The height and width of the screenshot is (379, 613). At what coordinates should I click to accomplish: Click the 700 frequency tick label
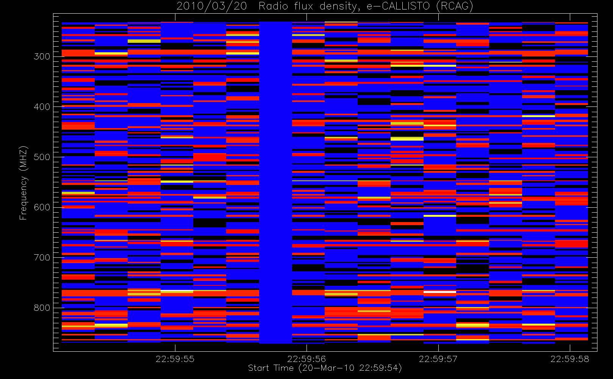42,258
